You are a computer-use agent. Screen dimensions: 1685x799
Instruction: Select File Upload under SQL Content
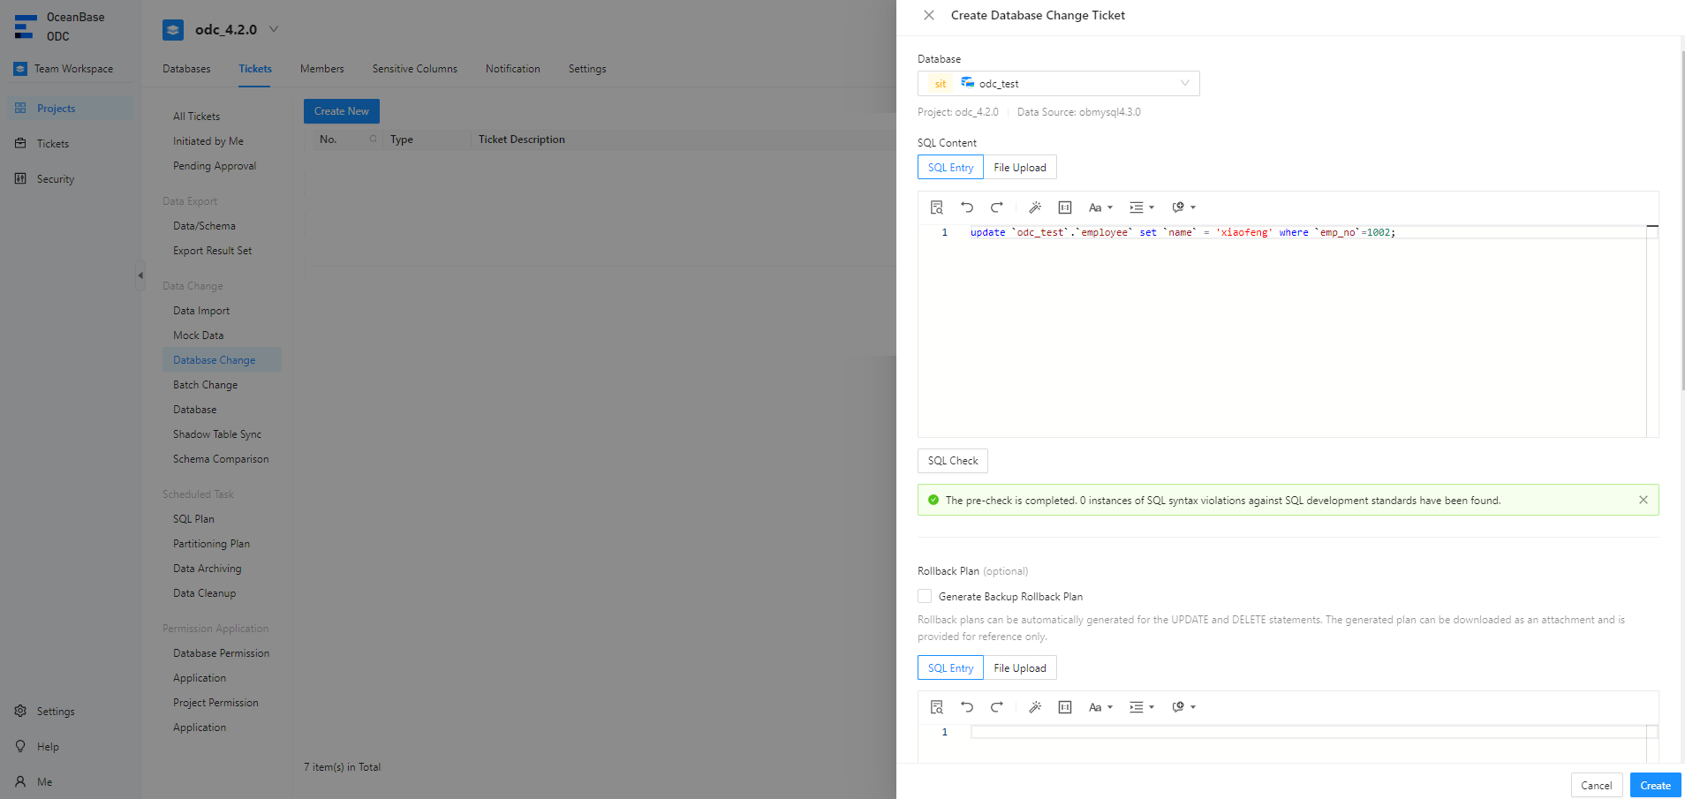1020,168
